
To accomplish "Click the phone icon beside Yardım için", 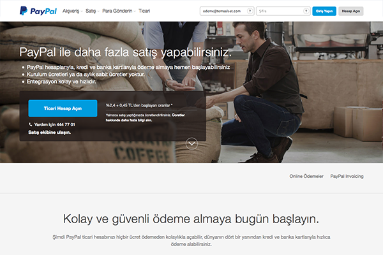I will [30, 124].
